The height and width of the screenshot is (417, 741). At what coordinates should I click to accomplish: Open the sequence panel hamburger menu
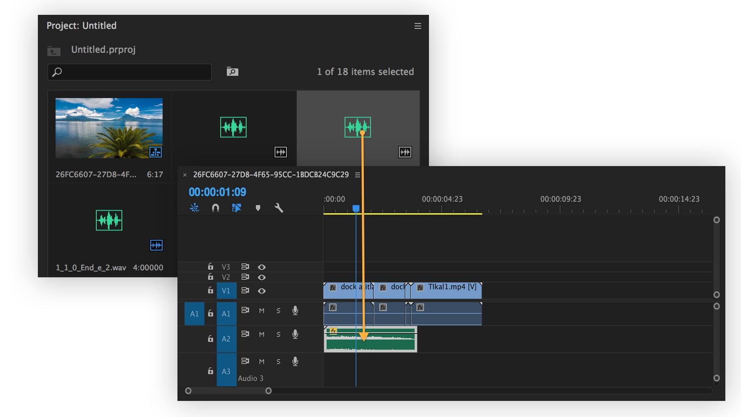[x=357, y=174]
